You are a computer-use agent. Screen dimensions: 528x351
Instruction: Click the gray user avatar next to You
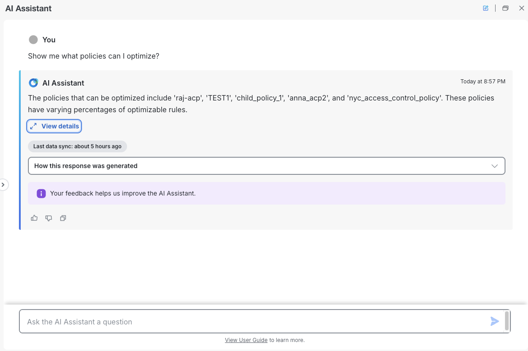click(33, 40)
